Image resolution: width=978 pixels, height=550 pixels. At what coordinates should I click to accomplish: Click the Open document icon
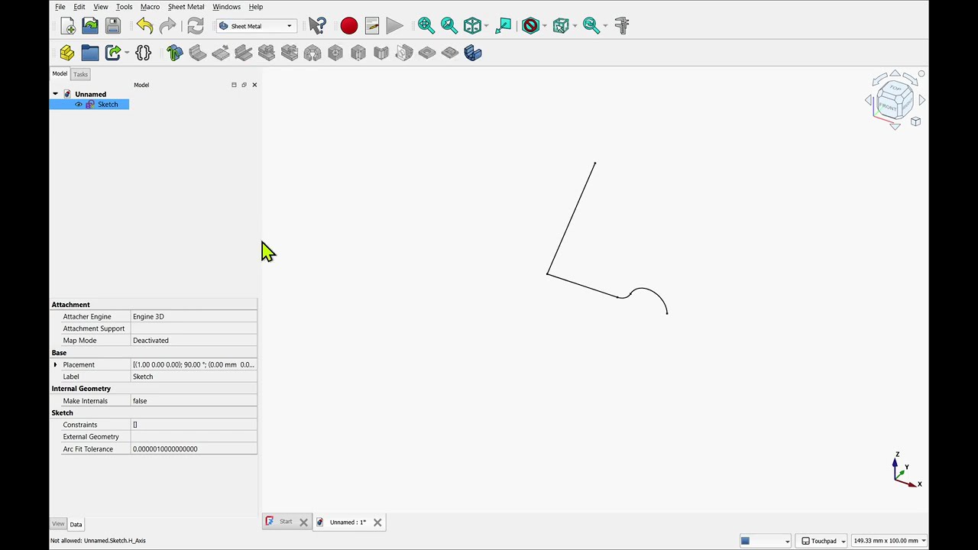click(x=90, y=26)
